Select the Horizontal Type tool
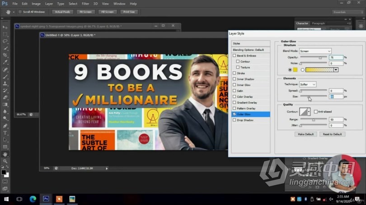This screenshot has width=366, height=205. click(5, 133)
